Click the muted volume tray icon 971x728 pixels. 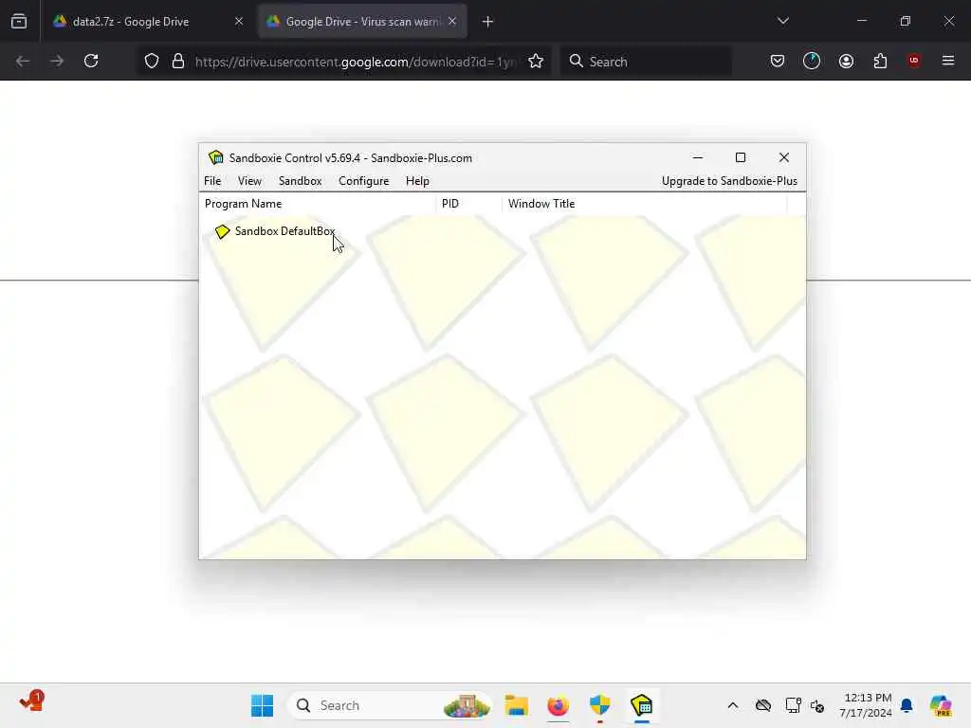click(817, 705)
